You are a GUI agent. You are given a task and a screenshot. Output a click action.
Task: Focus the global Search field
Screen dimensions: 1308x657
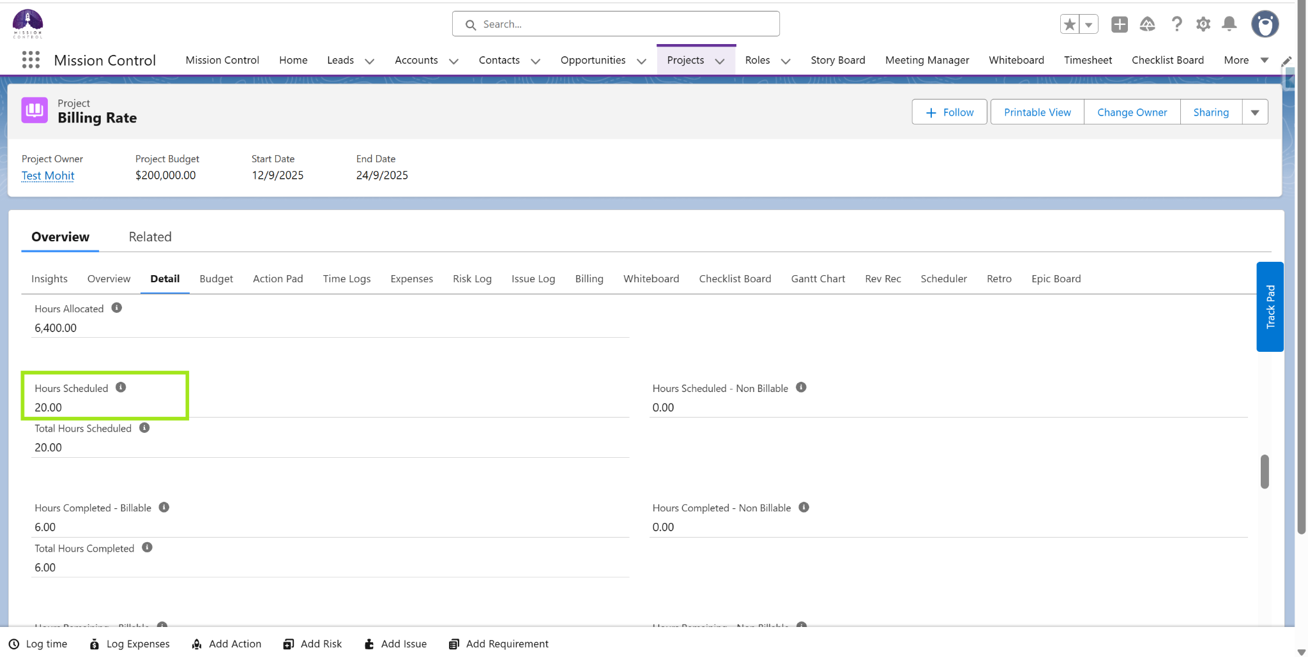pyautogui.click(x=616, y=24)
